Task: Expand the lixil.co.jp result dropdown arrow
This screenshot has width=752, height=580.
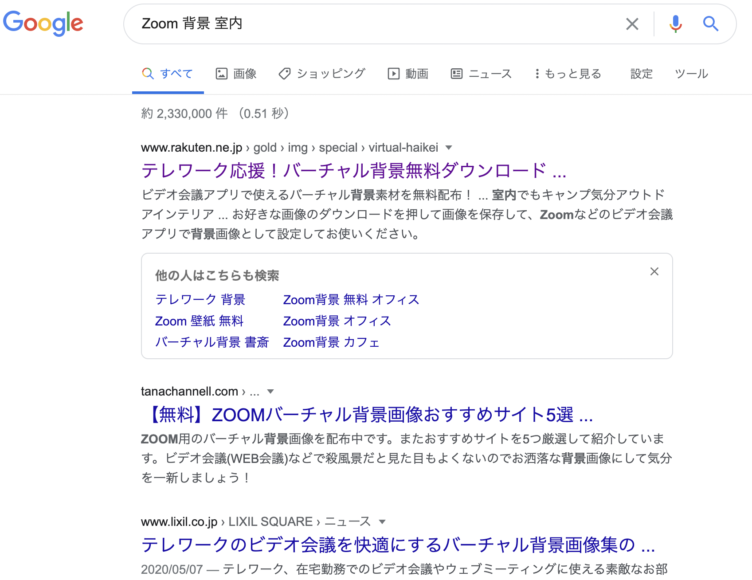Action: [383, 522]
